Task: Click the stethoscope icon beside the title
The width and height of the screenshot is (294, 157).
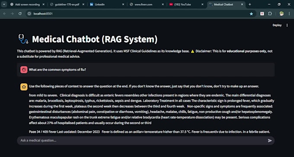Action: 23,39
